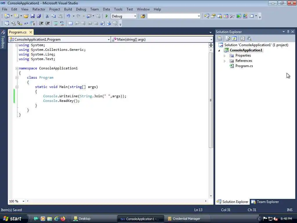Collapse the ConsoleApplication1 project node

[219, 51]
